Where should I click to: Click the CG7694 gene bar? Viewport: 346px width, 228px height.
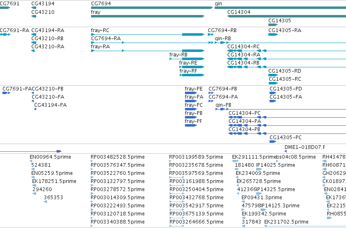[152, 8]
